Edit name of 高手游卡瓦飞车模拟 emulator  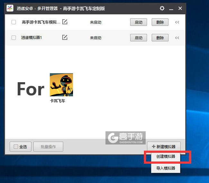tap(65, 22)
